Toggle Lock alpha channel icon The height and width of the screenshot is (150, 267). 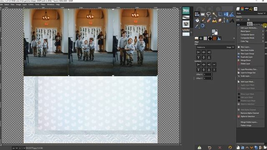249,20
